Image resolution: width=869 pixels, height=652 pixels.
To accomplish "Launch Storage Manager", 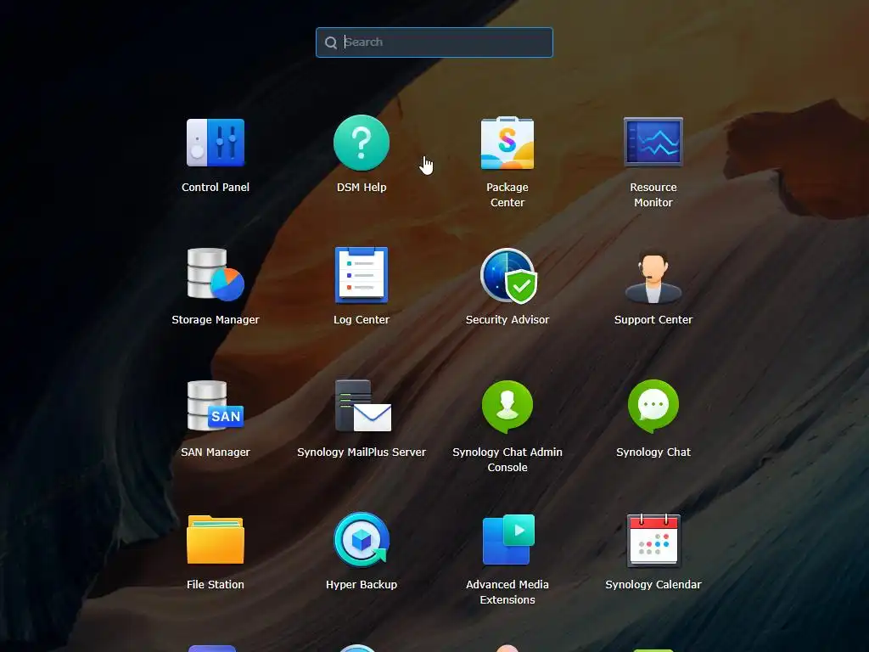I will click(x=215, y=275).
